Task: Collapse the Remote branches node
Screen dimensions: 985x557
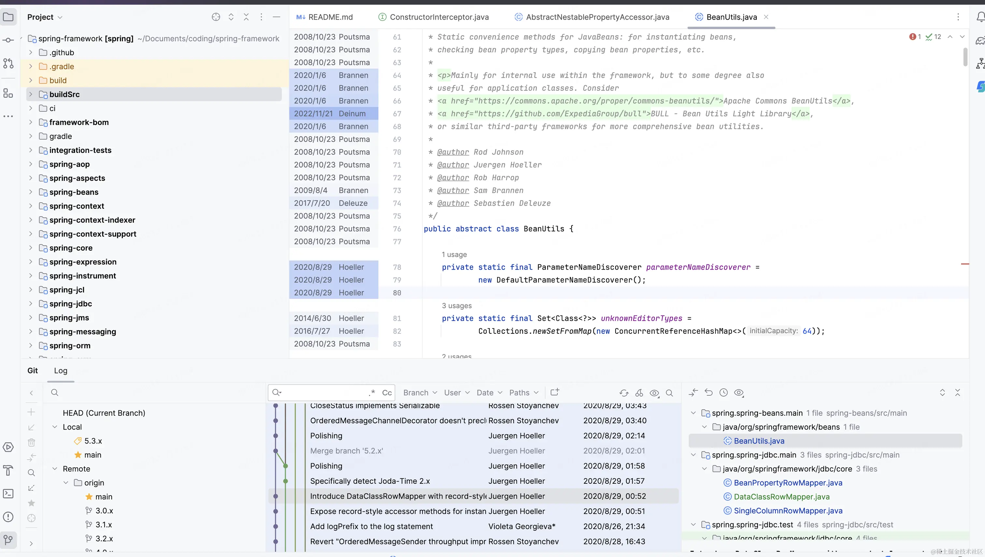Action: [x=55, y=469]
